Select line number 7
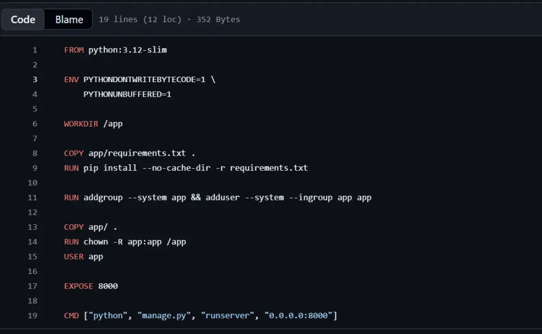Viewport: 542px width, 334px height. tap(35, 138)
